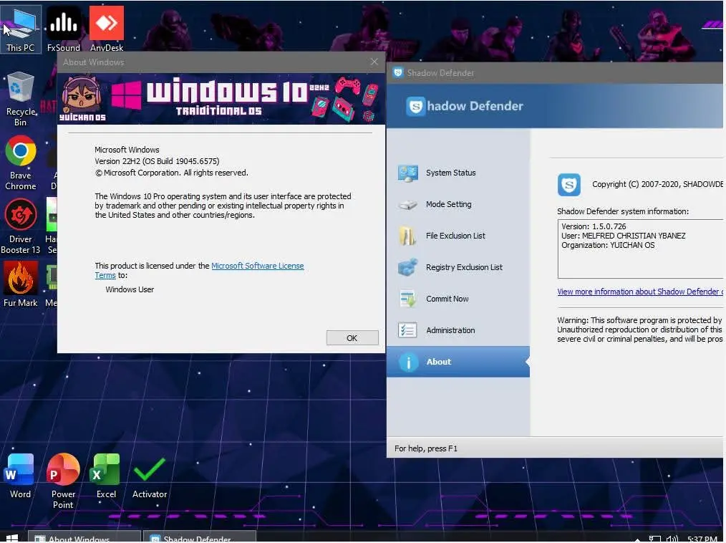This screenshot has width=726, height=543.
Task: Open Word desktop shortcut
Action: [20, 476]
